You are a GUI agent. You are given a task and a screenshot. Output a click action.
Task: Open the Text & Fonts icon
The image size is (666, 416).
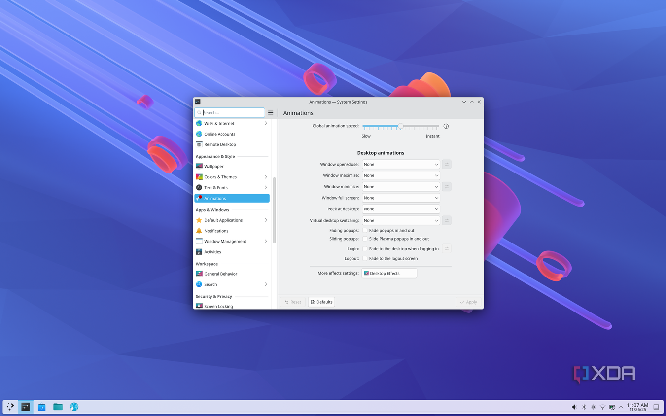[199, 188]
